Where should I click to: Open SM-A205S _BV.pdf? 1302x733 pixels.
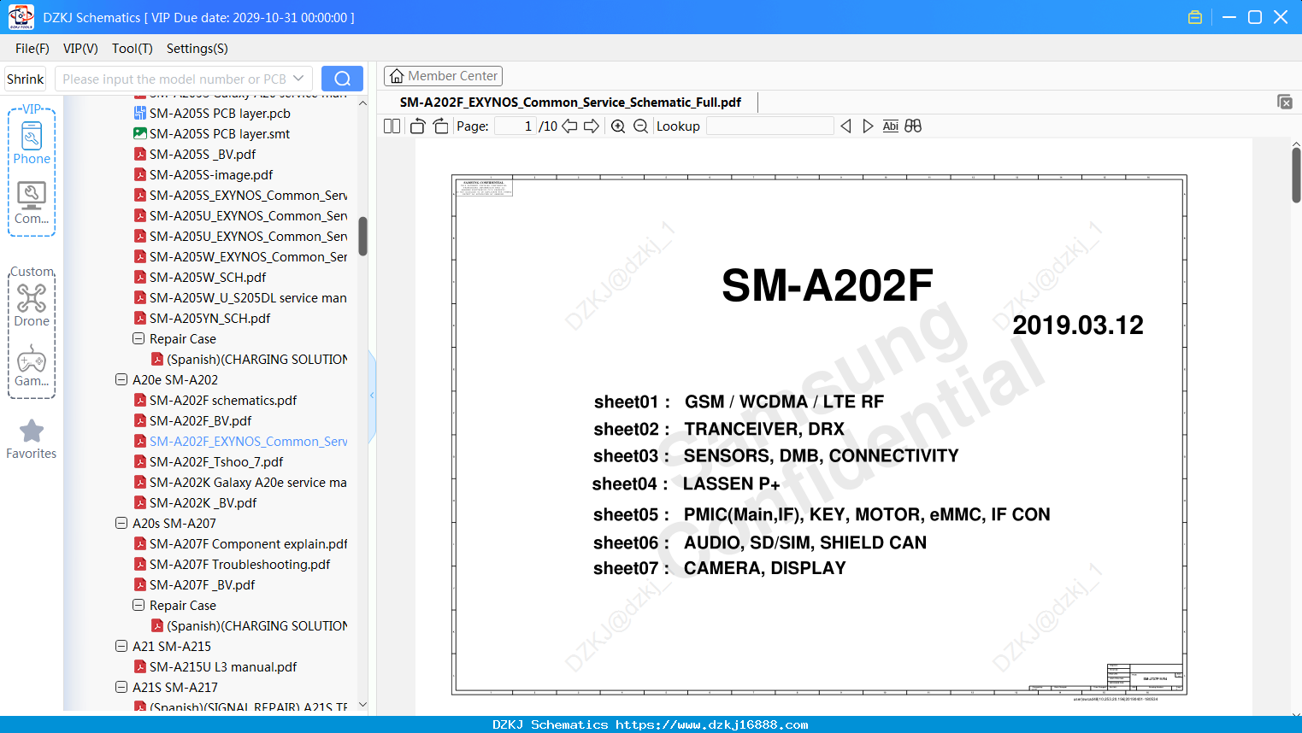203,154
